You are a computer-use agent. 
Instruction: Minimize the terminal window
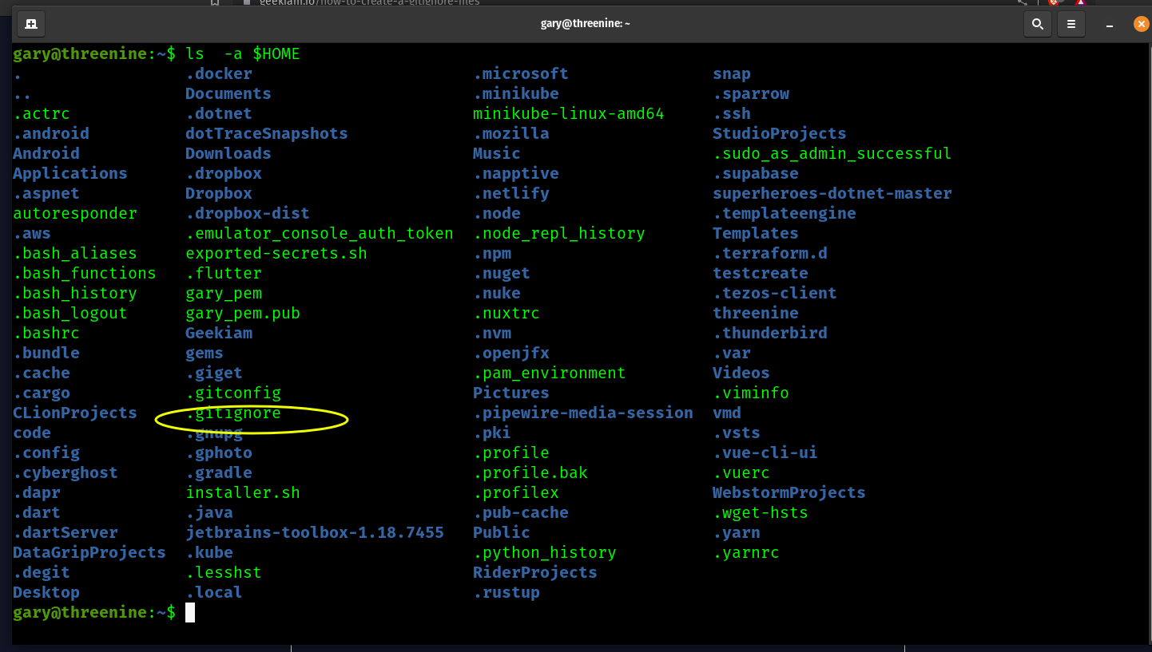click(1110, 25)
